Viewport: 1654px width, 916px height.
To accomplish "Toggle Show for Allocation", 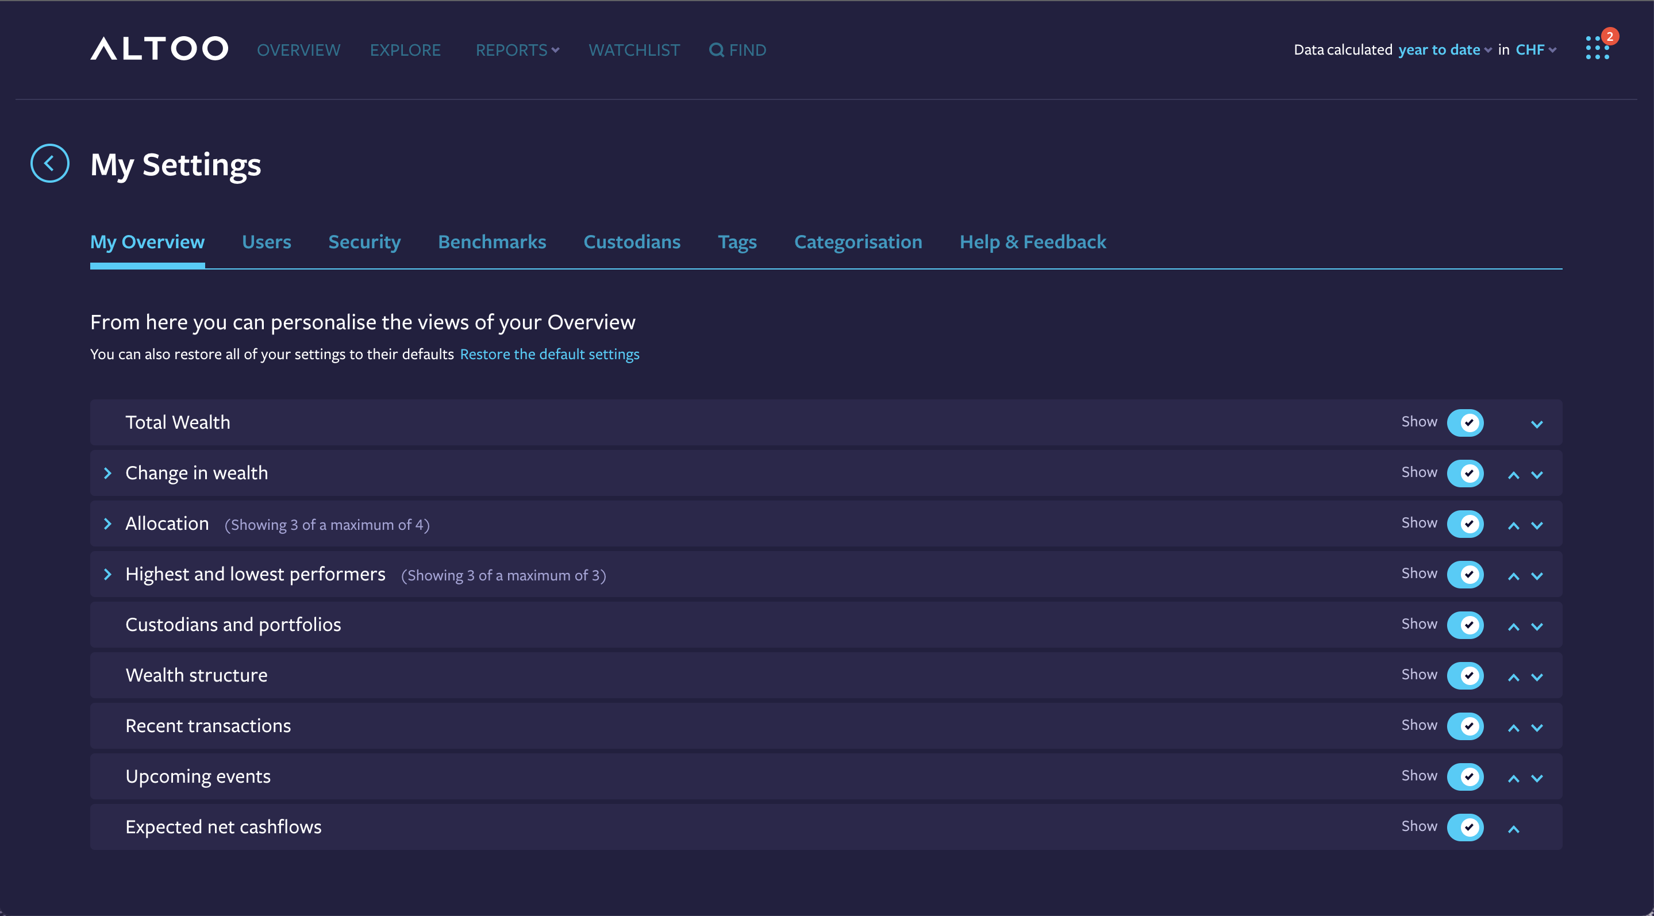I will (x=1464, y=524).
